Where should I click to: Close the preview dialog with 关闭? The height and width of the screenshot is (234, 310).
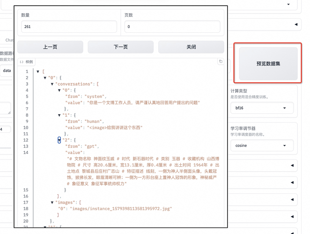(x=191, y=47)
